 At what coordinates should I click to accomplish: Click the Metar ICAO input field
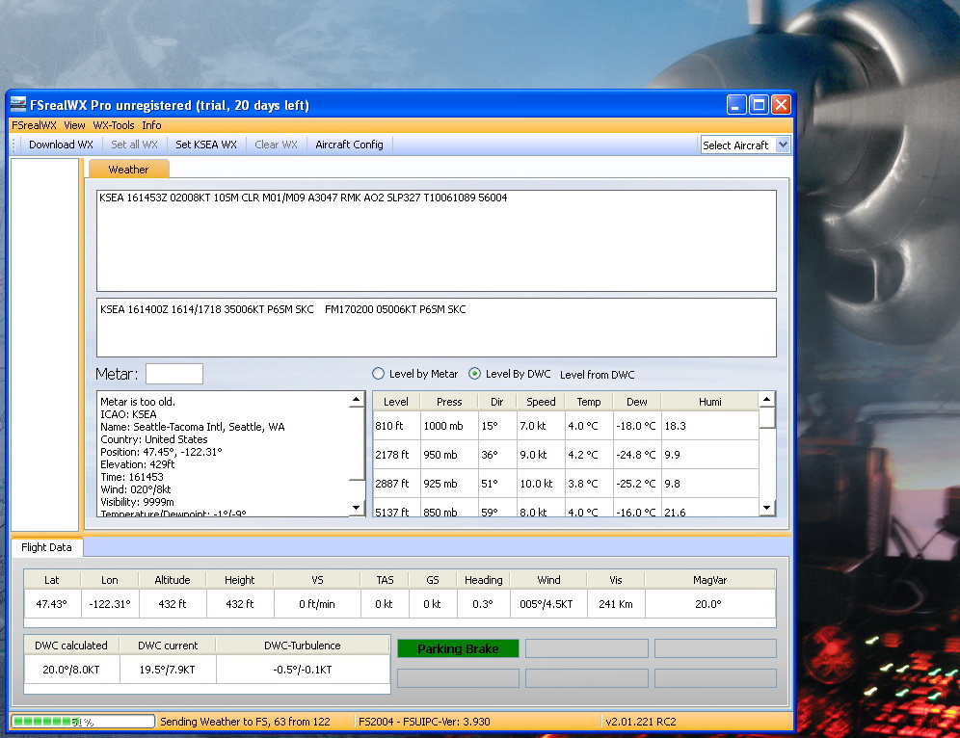pyautogui.click(x=174, y=374)
